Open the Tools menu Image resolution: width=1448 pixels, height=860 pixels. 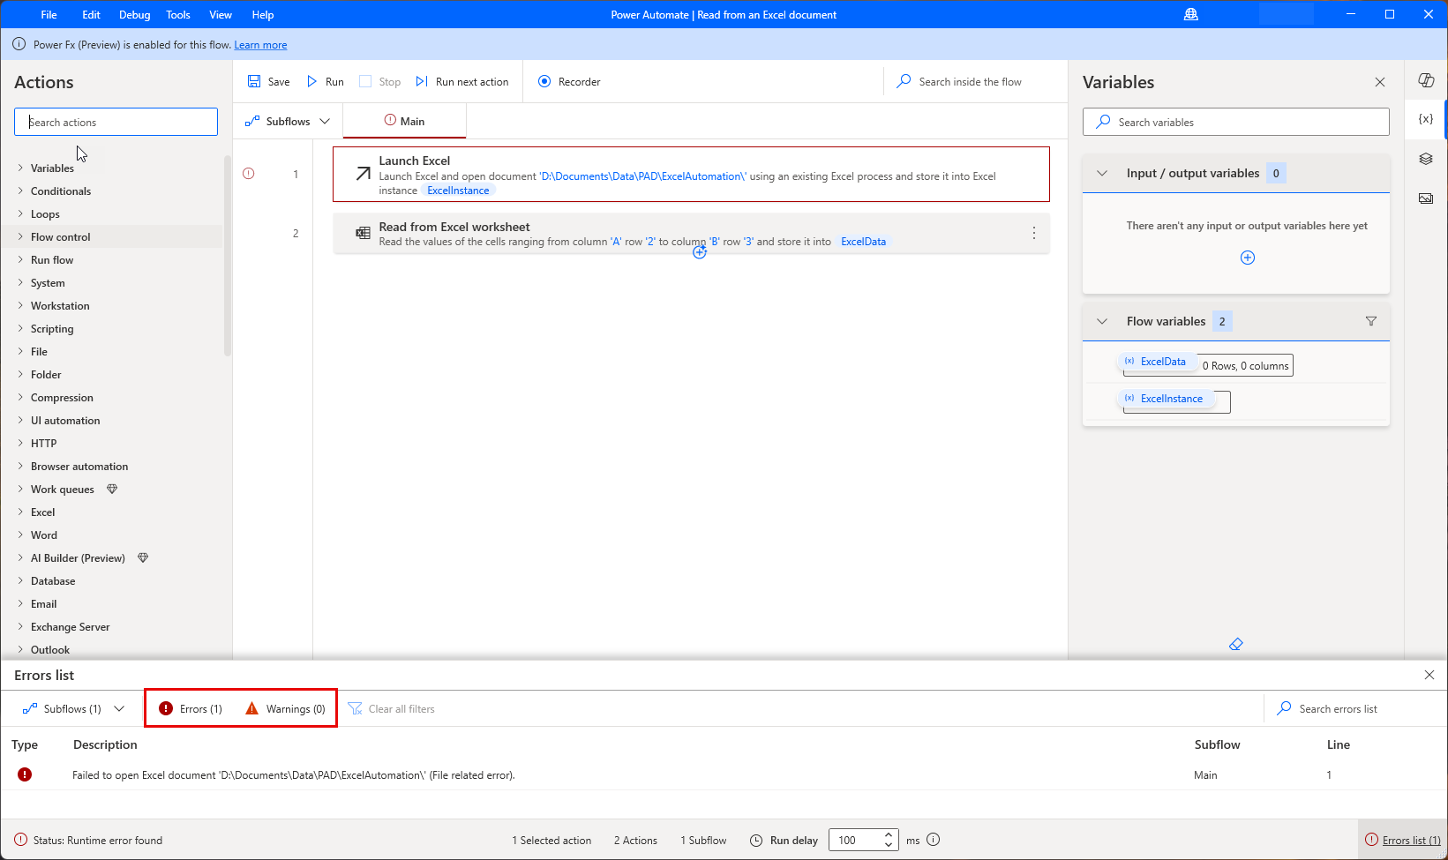[178, 14]
